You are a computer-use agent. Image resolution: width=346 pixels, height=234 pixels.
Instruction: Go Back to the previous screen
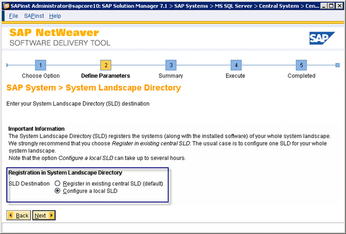18,216
